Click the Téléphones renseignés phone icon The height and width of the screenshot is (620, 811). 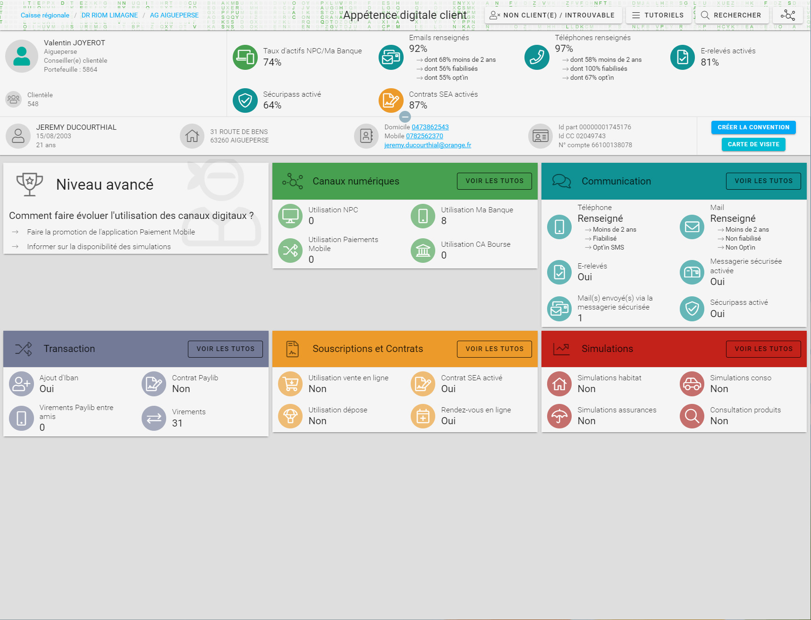pos(537,58)
